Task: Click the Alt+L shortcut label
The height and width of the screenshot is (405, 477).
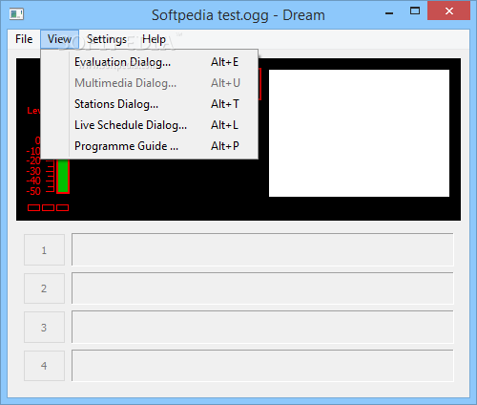Action: [x=224, y=125]
